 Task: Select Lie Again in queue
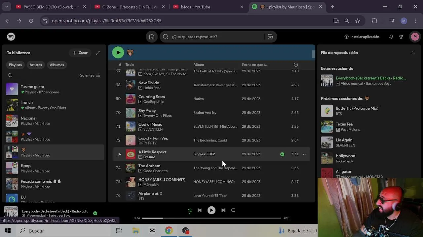[x=368, y=143]
